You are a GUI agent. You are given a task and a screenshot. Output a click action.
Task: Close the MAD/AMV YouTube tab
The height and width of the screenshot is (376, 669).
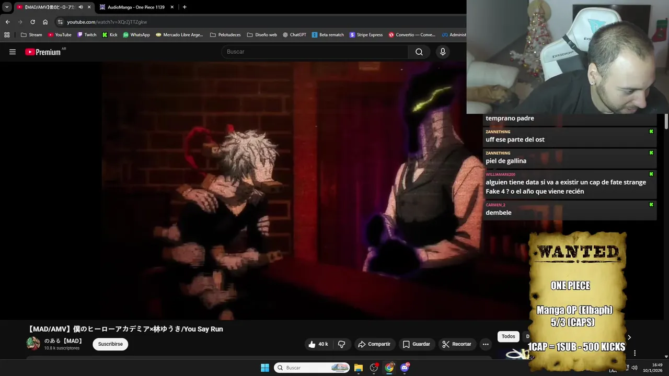pyautogui.click(x=89, y=7)
